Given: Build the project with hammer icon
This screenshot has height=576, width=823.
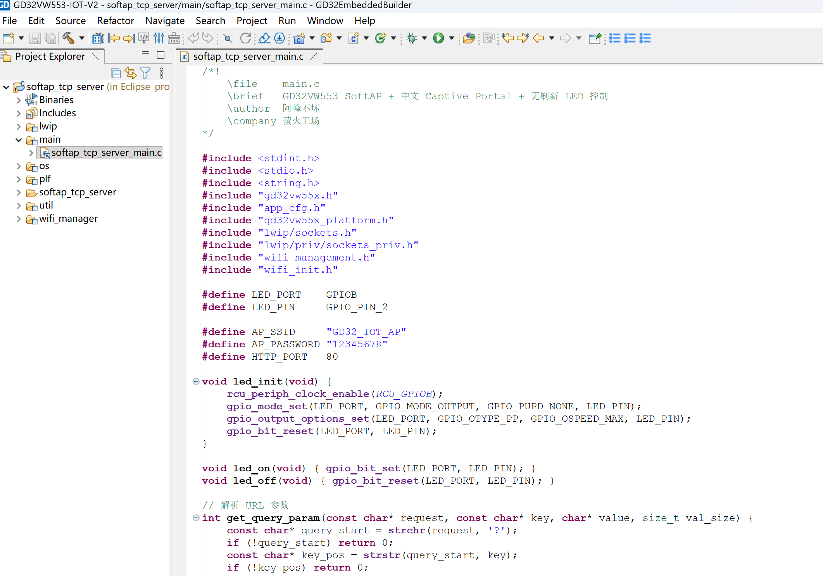Looking at the screenshot, I should click(68, 38).
